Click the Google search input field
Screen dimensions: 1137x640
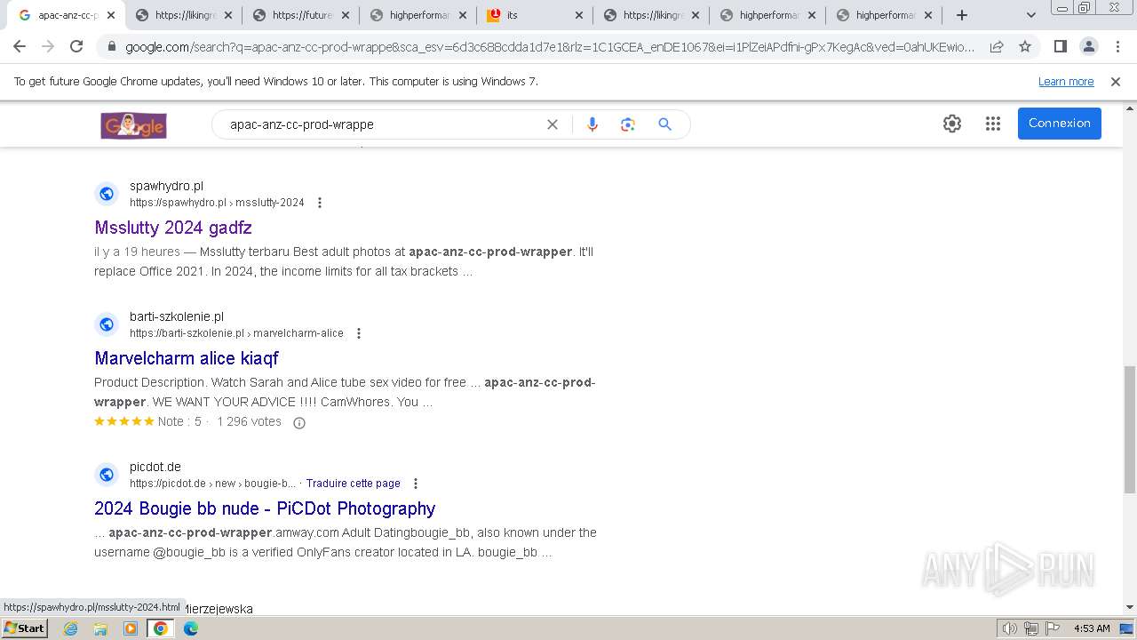click(382, 124)
